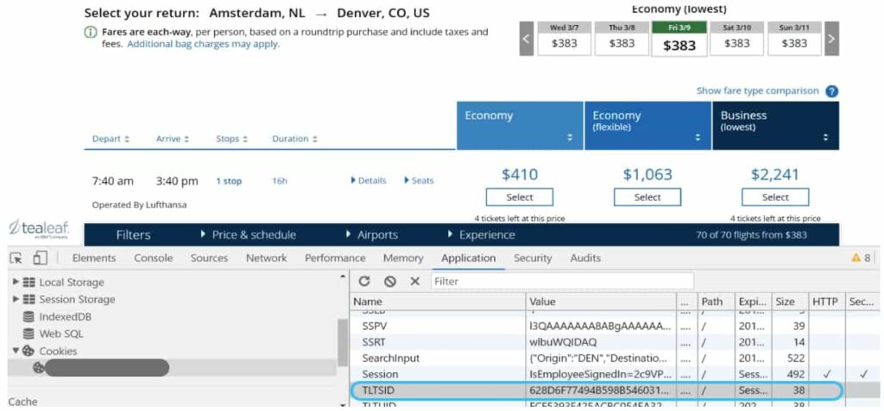
Task: Open the Console tab
Action: point(153,258)
